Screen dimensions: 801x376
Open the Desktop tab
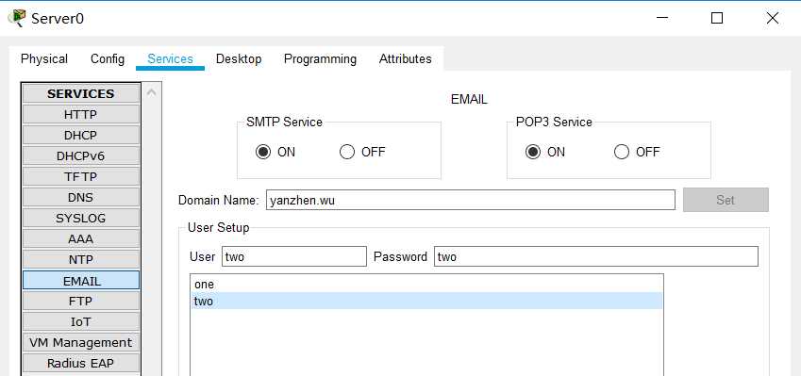point(239,59)
